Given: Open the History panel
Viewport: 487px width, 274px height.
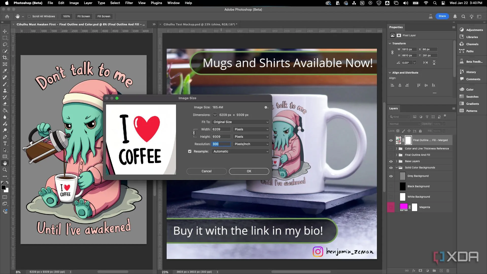Looking at the screenshot, I should [468, 72].
